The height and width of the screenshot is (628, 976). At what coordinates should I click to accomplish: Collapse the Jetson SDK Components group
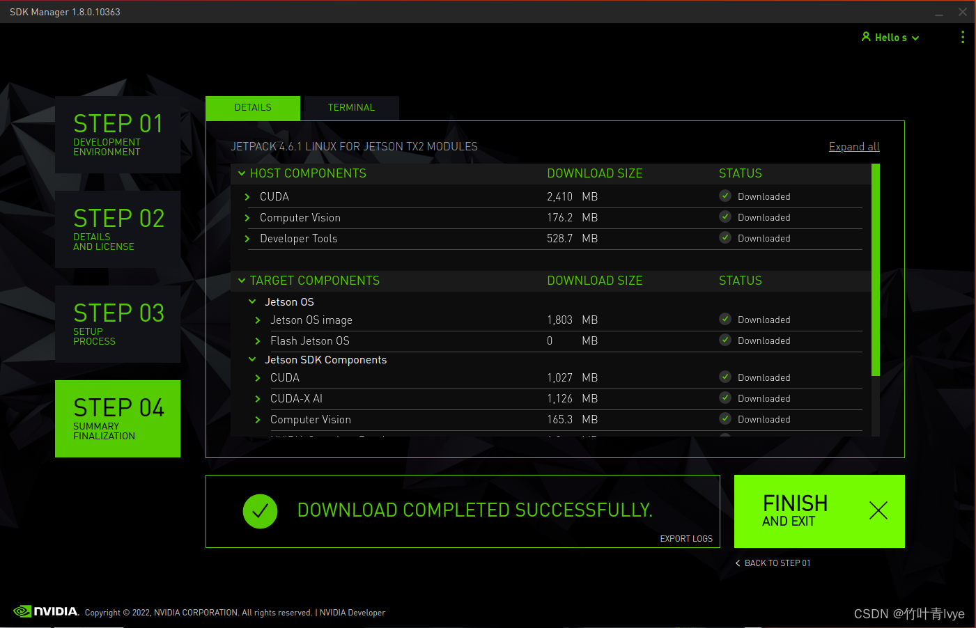[252, 360]
